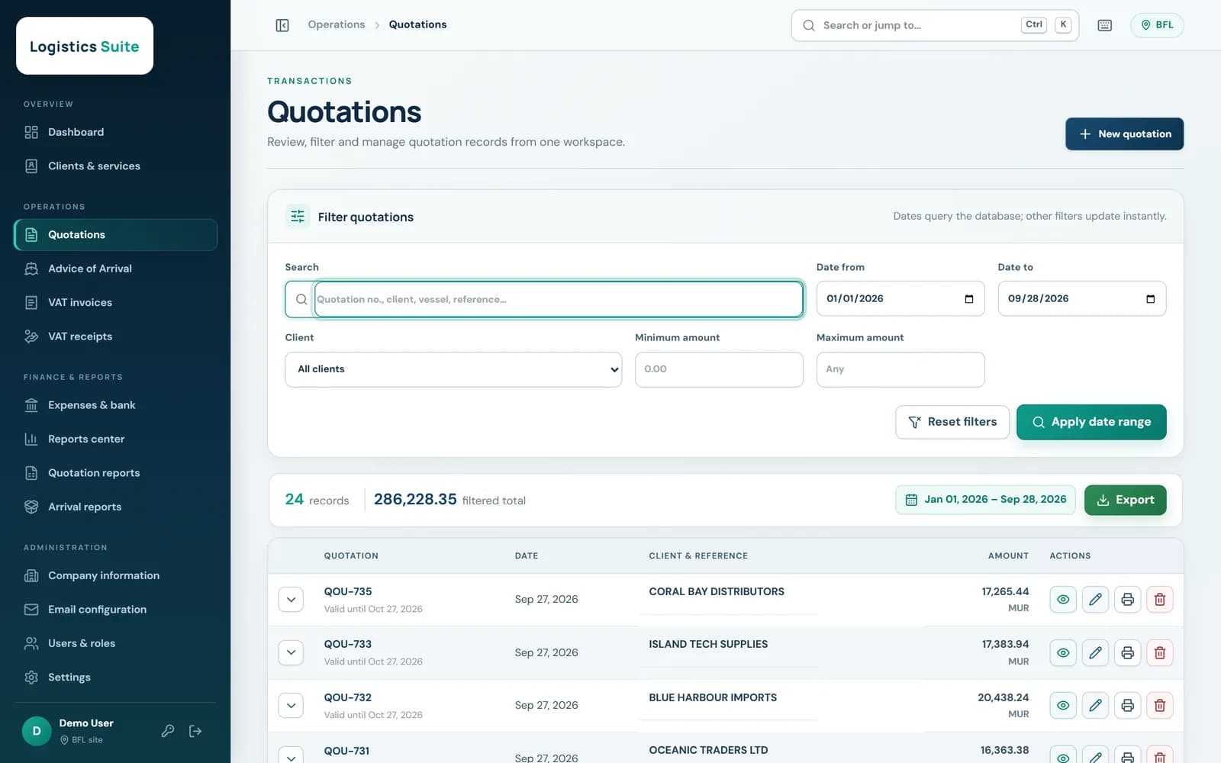Edit quotation QOU-732

pos(1095,706)
